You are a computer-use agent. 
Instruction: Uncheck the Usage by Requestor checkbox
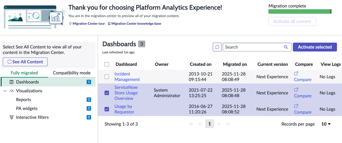[x=107, y=109]
